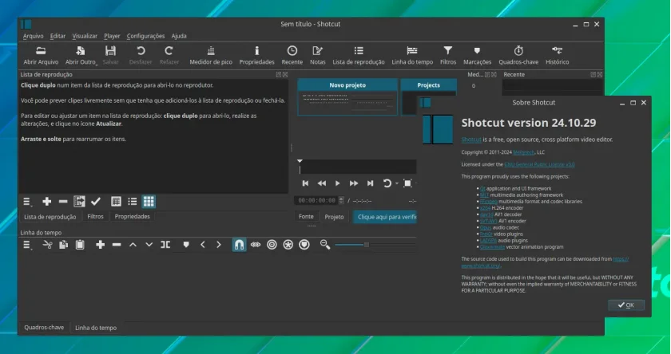The height and width of the screenshot is (354, 671).
Task: Click the Abrir Arquivo toolbar icon
Action: (x=41, y=56)
